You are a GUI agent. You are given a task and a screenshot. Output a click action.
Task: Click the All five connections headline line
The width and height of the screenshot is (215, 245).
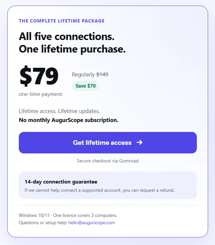(x=67, y=36)
